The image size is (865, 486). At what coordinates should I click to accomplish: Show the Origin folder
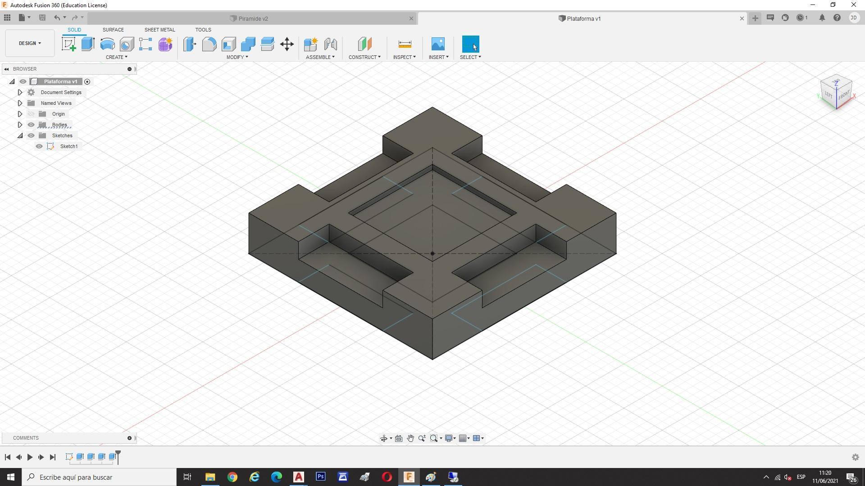31,114
